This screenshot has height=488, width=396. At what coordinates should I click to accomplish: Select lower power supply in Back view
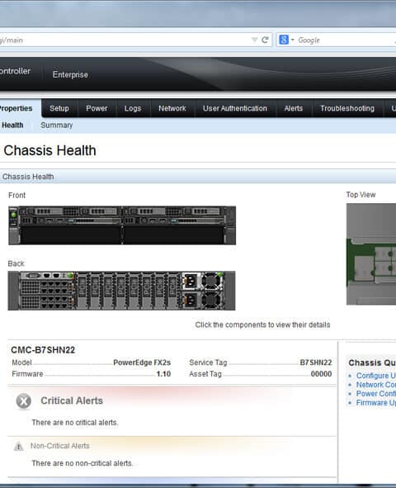202,300
